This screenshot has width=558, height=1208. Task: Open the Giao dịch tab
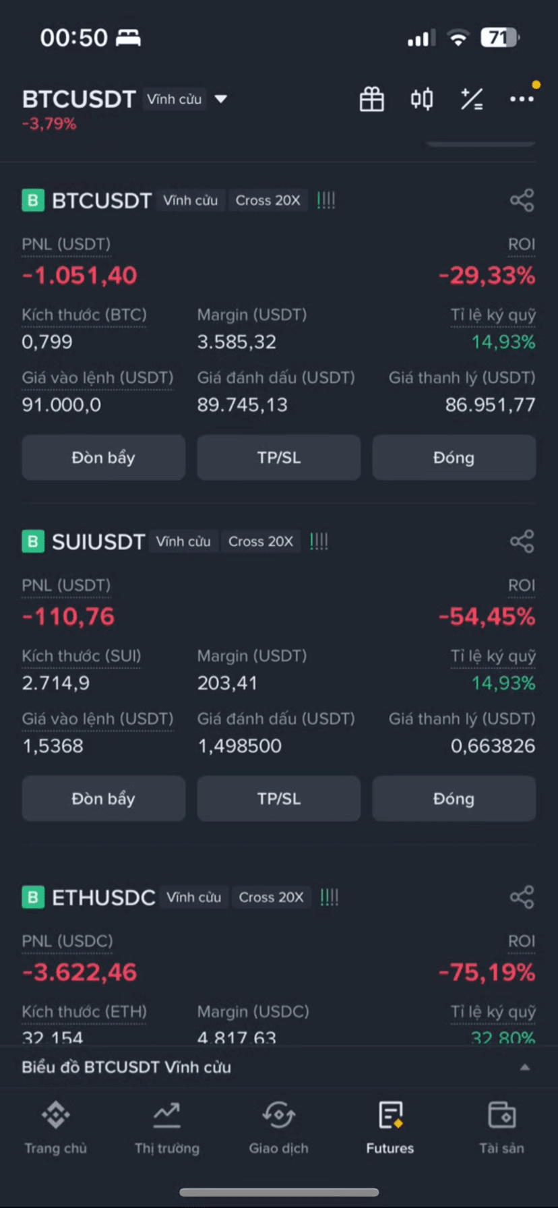(278, 1128)
